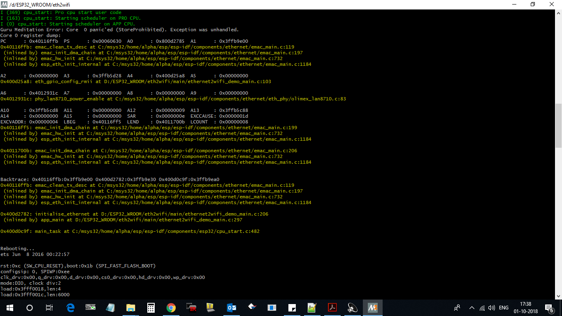This screenshot has width=562, height=316.
Task: Select the active MSYS2 terminal taskbar icon
Action: click(x=373, y=308)
